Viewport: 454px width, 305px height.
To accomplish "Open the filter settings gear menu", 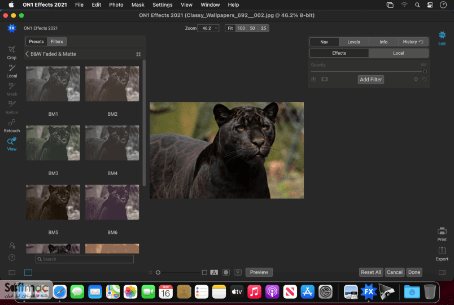I will click(416, 79).
